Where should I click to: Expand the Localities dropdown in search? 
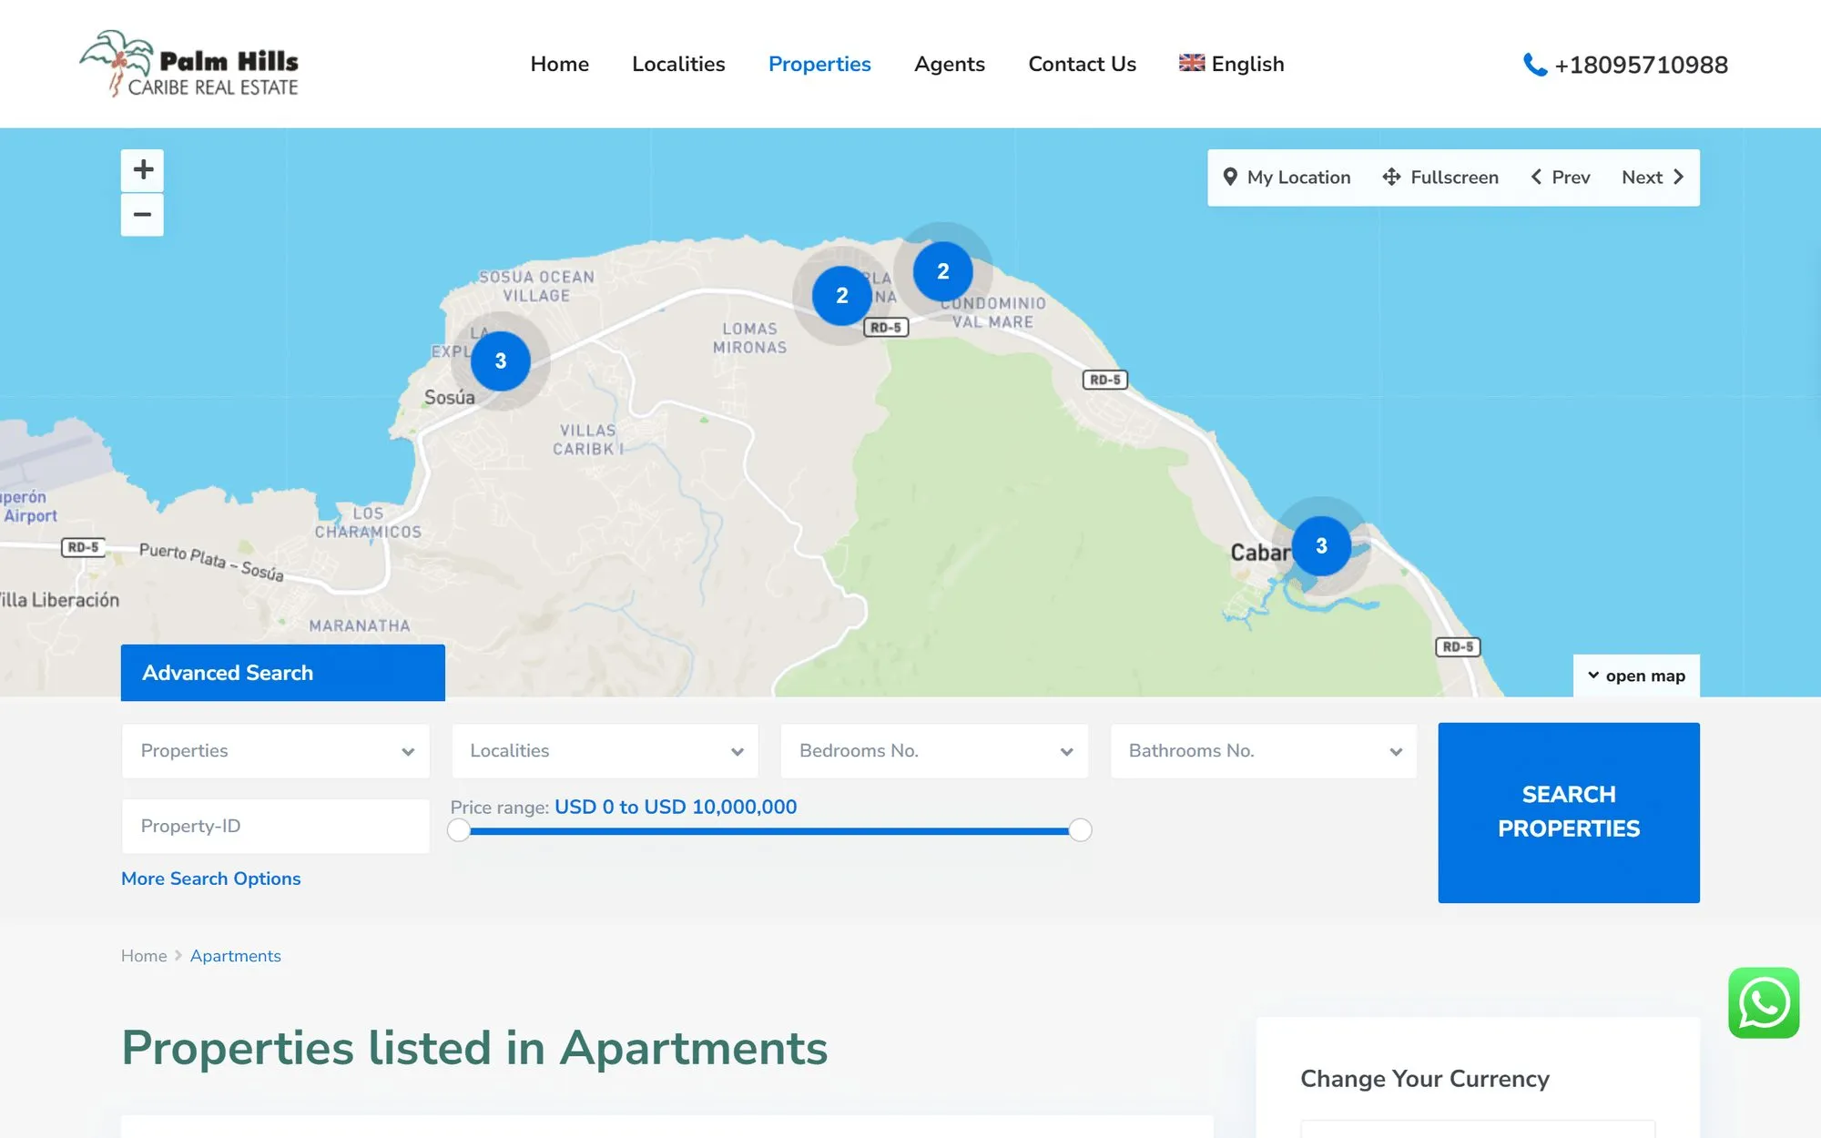(x=605, y=751)
